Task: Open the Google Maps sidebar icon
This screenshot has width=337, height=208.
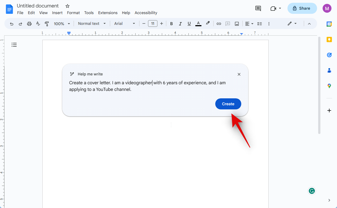Action: [x=329, y=86]
